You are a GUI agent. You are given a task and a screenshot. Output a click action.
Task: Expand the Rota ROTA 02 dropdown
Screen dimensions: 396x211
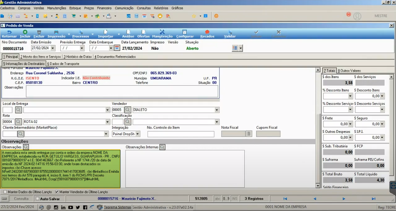click(108, 122)
